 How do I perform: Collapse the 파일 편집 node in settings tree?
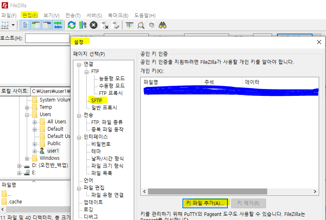tap(79, 188)
